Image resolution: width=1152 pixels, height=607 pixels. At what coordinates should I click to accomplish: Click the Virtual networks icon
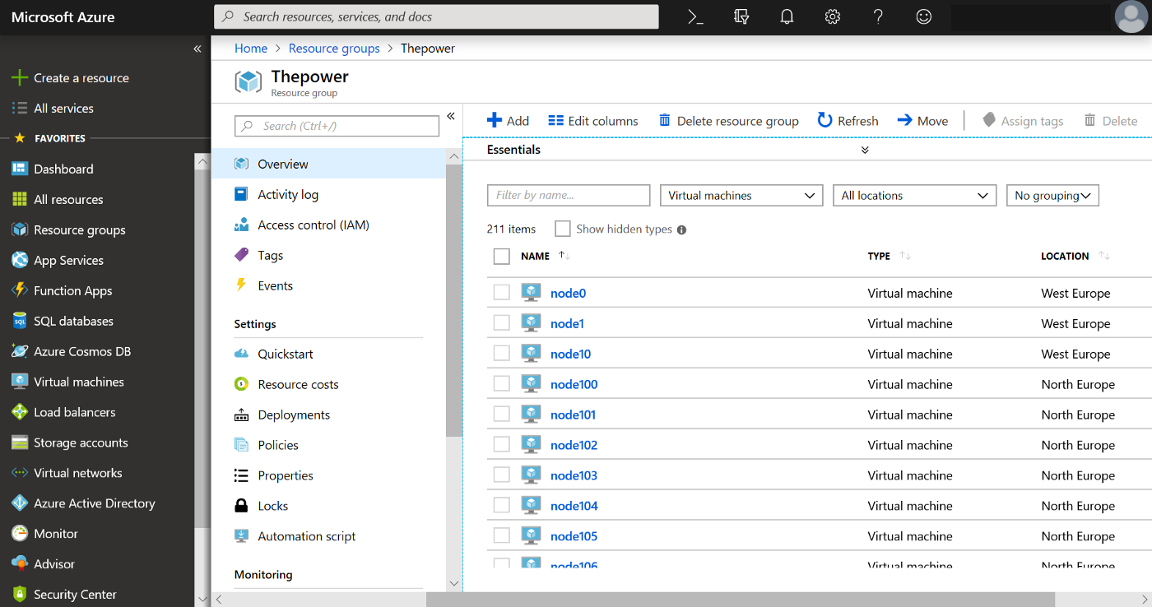[x=20, y=473]
